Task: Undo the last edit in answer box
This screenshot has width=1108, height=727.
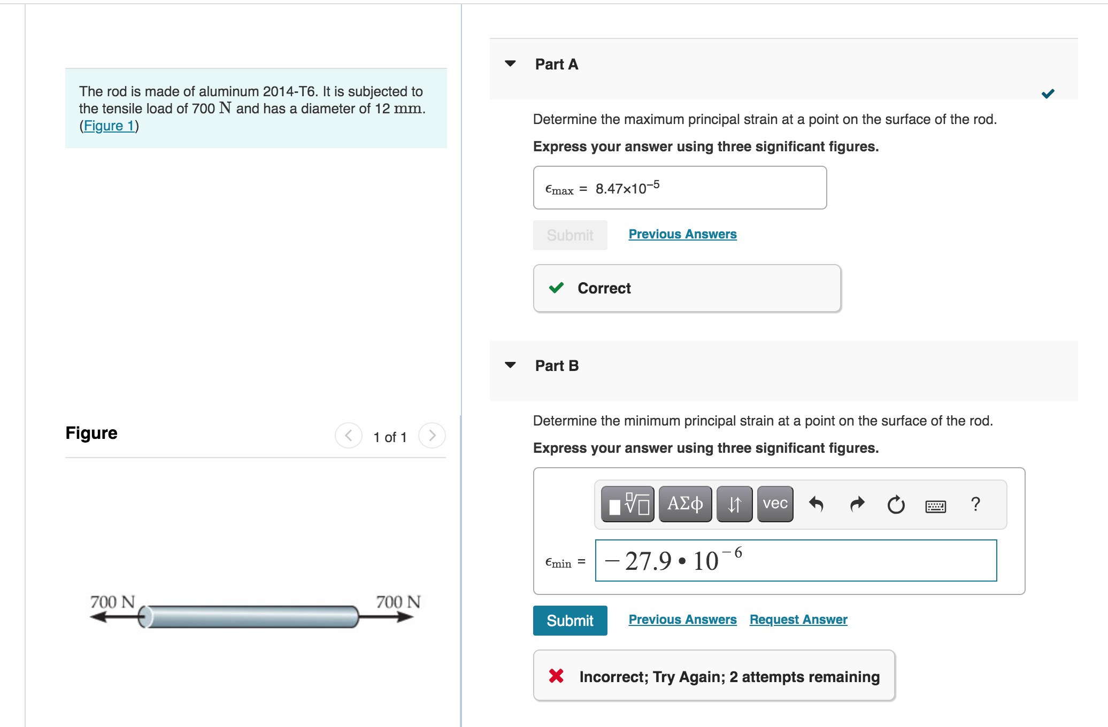Action: click(816, 504)
